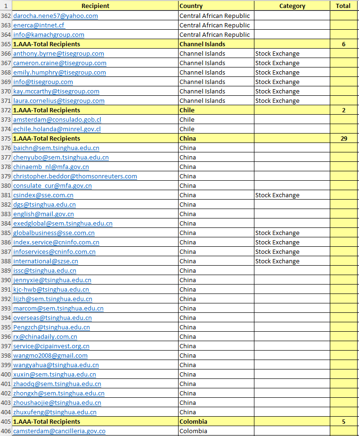Select Stock Exchange cell in row 381
The height and width of the screenshot is (436, 359).
(292, 195)
